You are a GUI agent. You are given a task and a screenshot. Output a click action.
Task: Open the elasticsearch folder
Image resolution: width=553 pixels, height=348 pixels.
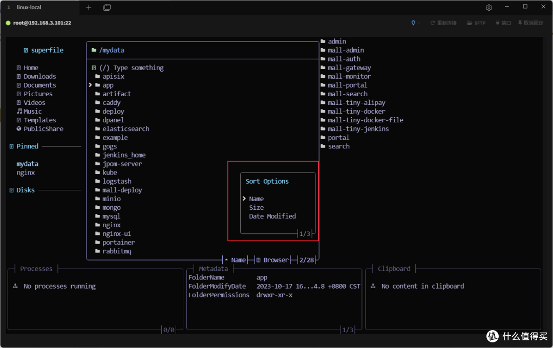(126, 128)
